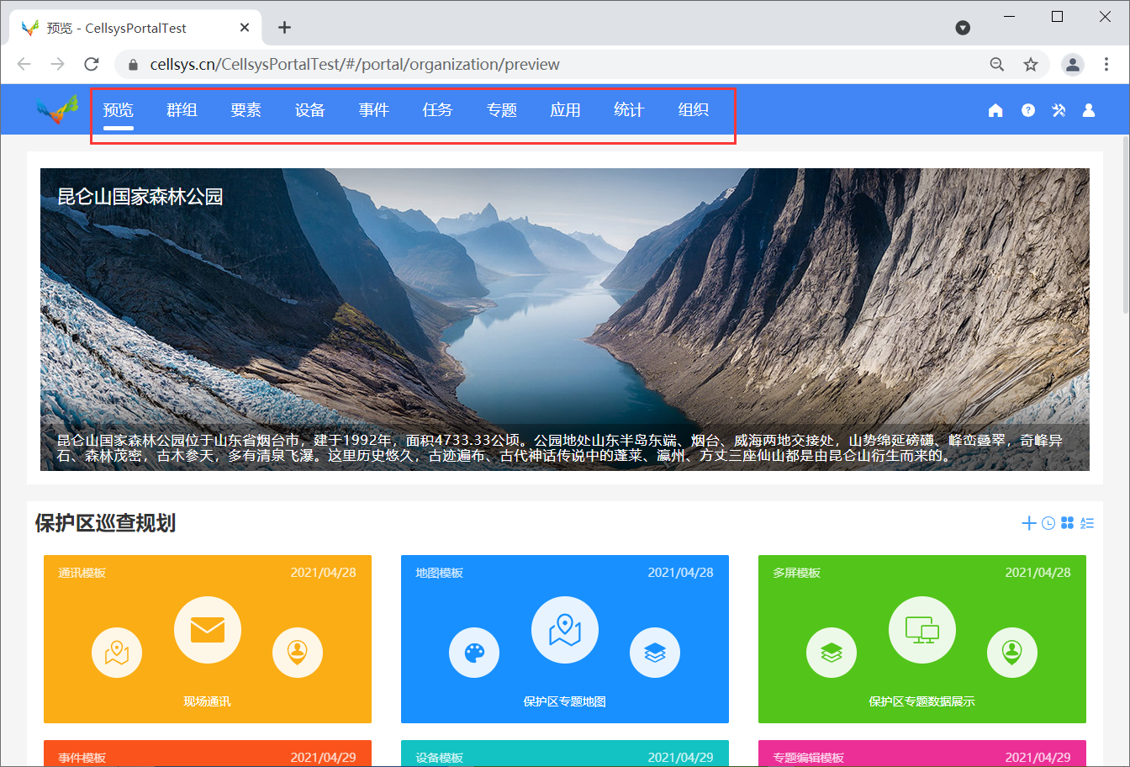Image resolution: width=1130 pixels, height=767 pixels.
Task: Click the forward navigation arrow
Action: (x=57, y=65)
